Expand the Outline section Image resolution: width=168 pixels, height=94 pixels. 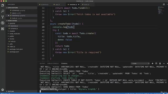22,91
